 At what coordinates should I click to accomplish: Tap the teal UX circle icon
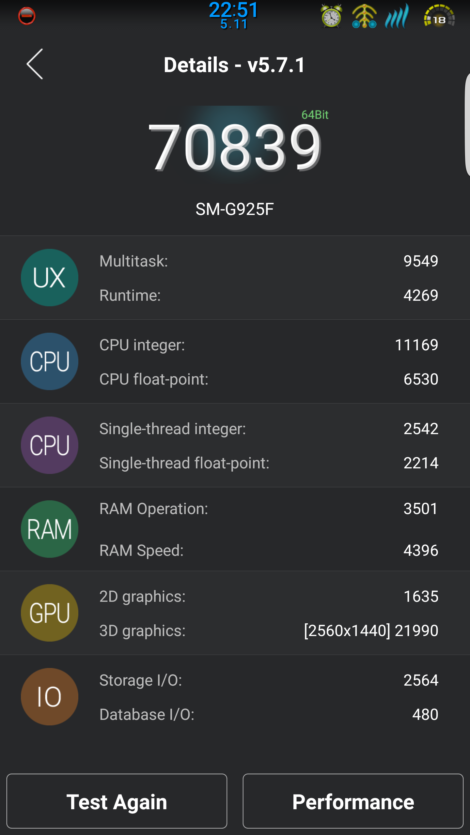coord(50,278)
